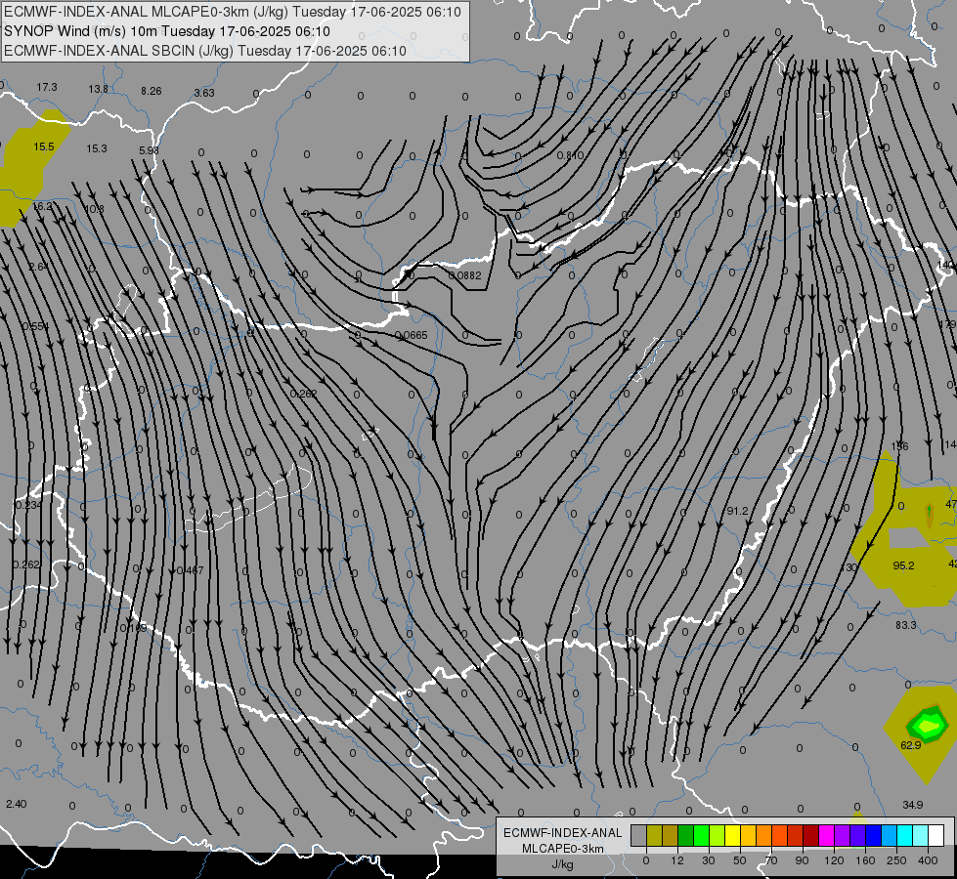This screenshot has height=879, width=957.
Task: Click the map value 17.3
Action: 47,87
